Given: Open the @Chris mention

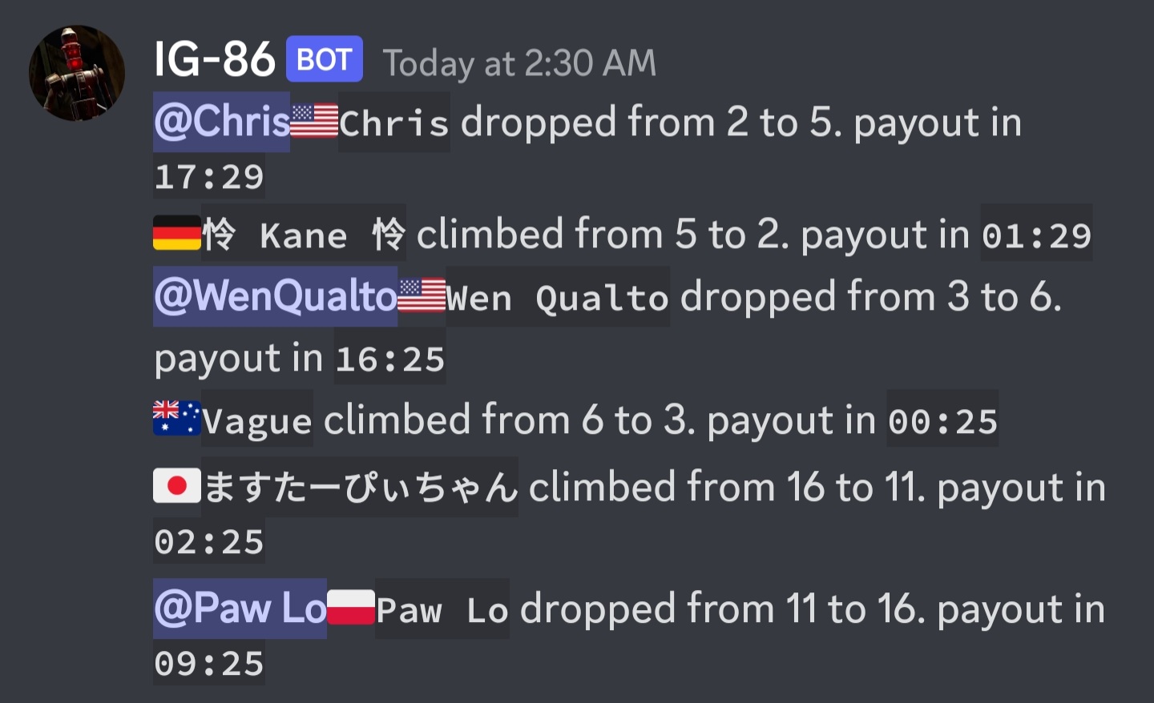Looking at the screenshot, I should [222, 122].
